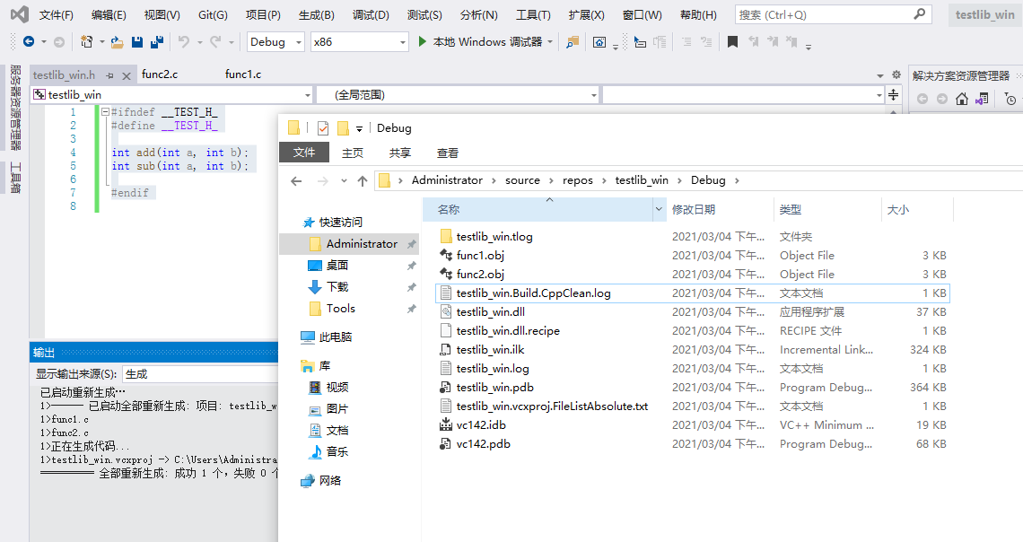Click the Undo toolbar icon
Image resolution: width=1023 pixels, height=542 pixels.
coord(184,42)
